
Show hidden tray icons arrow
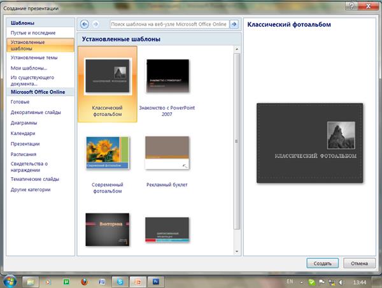tap(302, 282)
